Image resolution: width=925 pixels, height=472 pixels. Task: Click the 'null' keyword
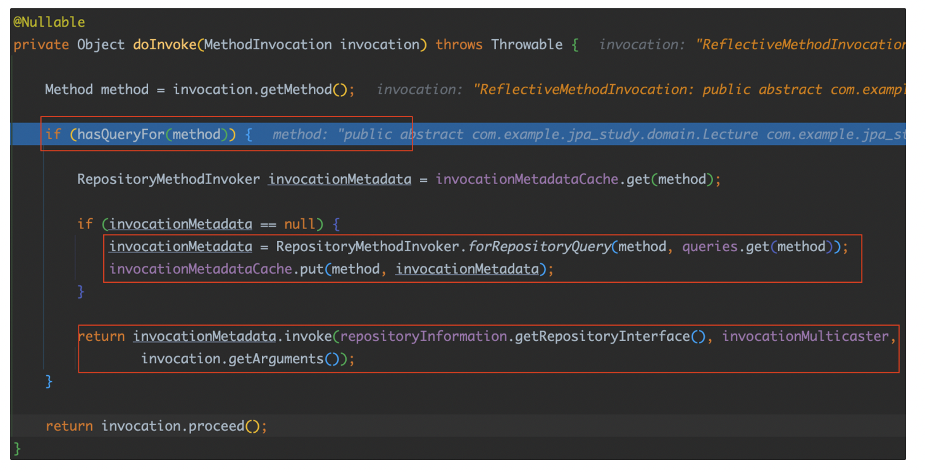tap(300, 225)
